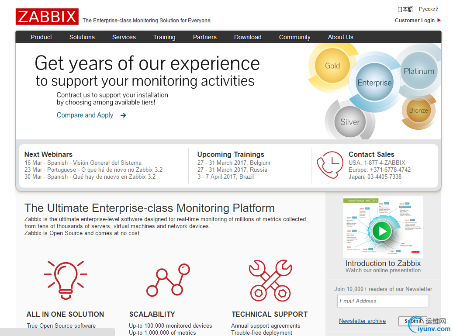Image resolution: width=453 pixels, height=336 pixels.
Task: Select the Brazil training 3-7 April
Action: coord(226,177)
